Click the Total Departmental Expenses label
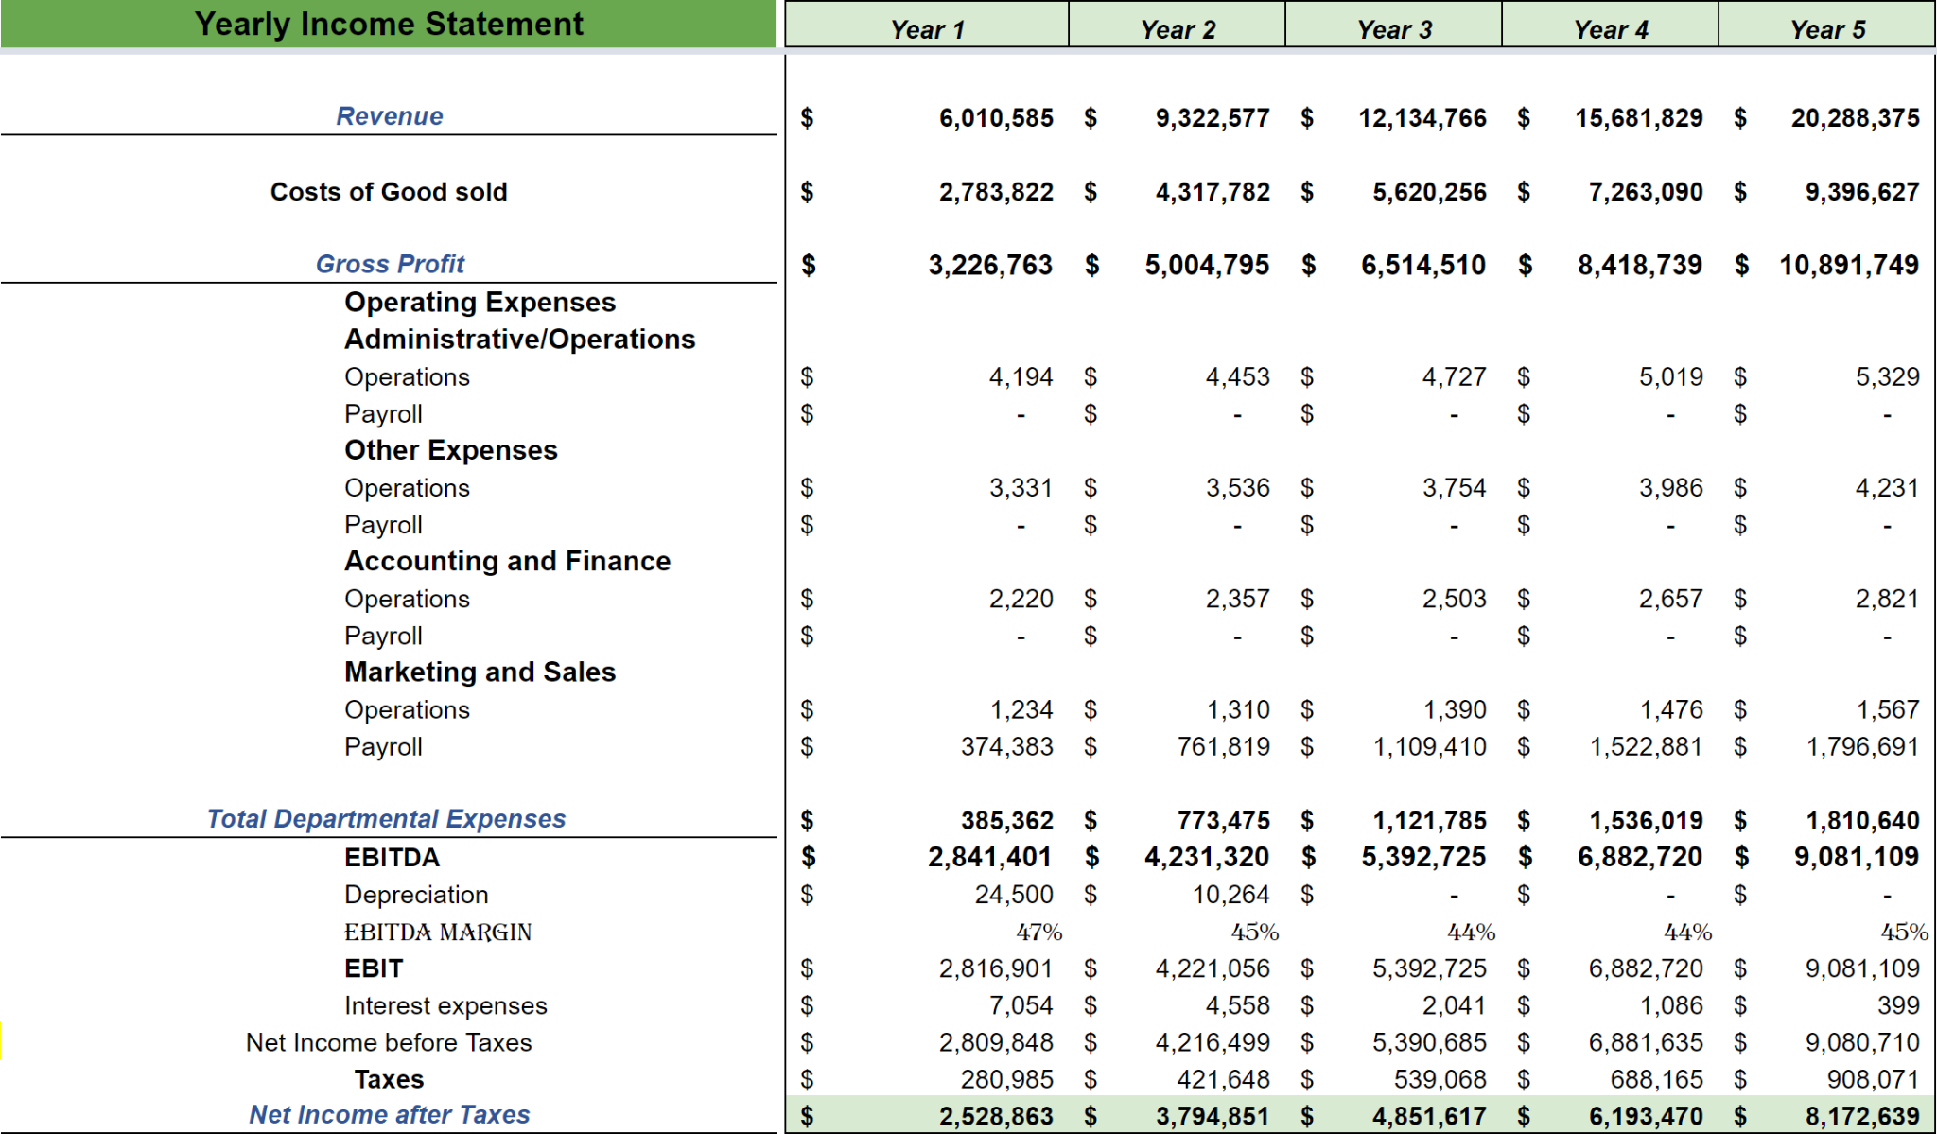Viewport: 1937px width, 1134px height. pyautogui.click(x=386, y=819)
